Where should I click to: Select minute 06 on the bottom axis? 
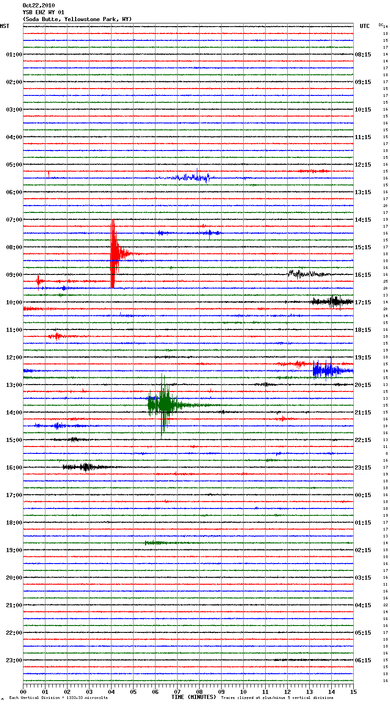pyautogui.click(x=155, y=692)
